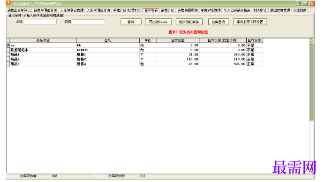Minimize the application window
This screenshot has width=325, height=182.
point(299,4)
